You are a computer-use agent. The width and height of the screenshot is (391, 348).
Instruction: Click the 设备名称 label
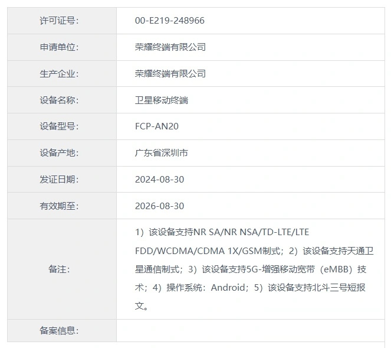(x=59, y=100)
